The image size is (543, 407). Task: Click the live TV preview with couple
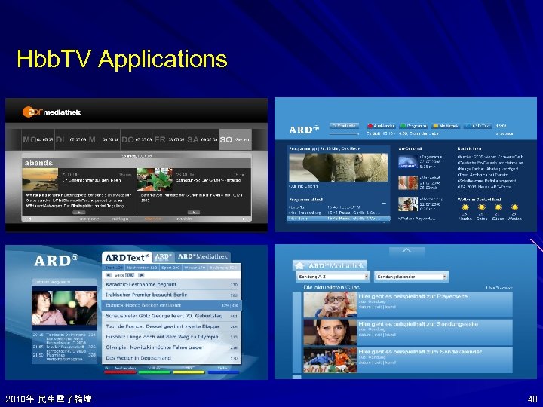pyautogui.click(x=64, y=308)
